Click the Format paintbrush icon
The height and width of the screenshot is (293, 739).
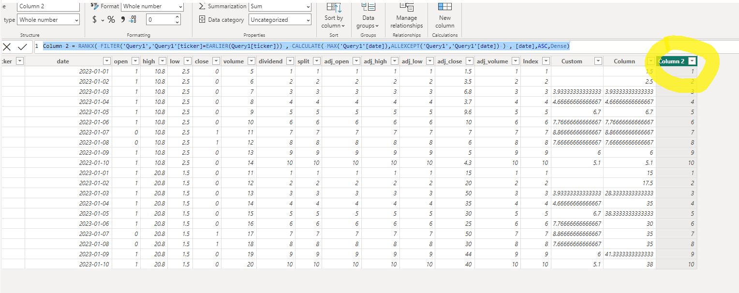pyautogui.click(x=94, y=6)
